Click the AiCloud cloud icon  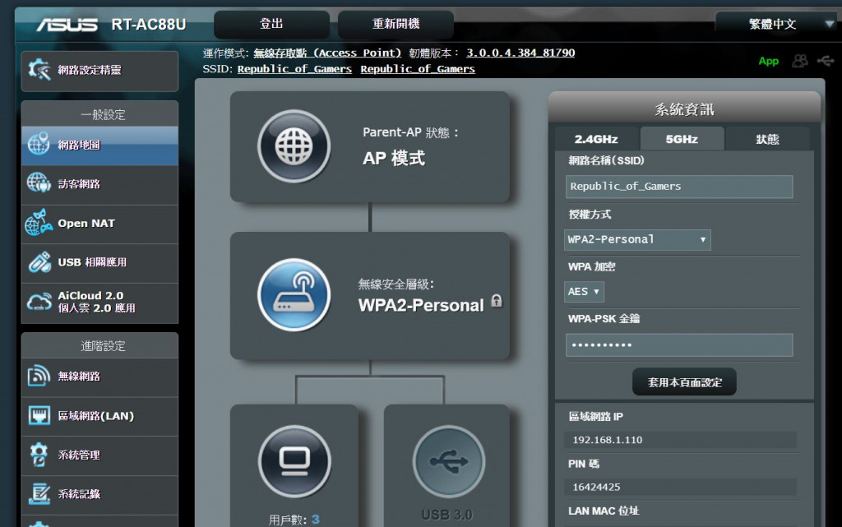click(x=39, y=302)
